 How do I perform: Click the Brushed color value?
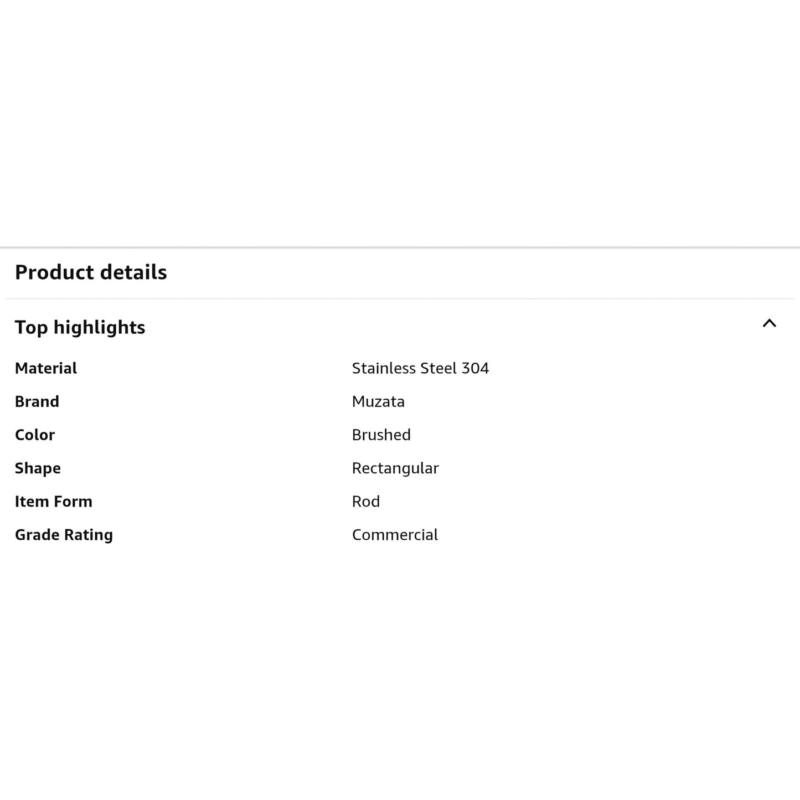[x=381, y=435]
